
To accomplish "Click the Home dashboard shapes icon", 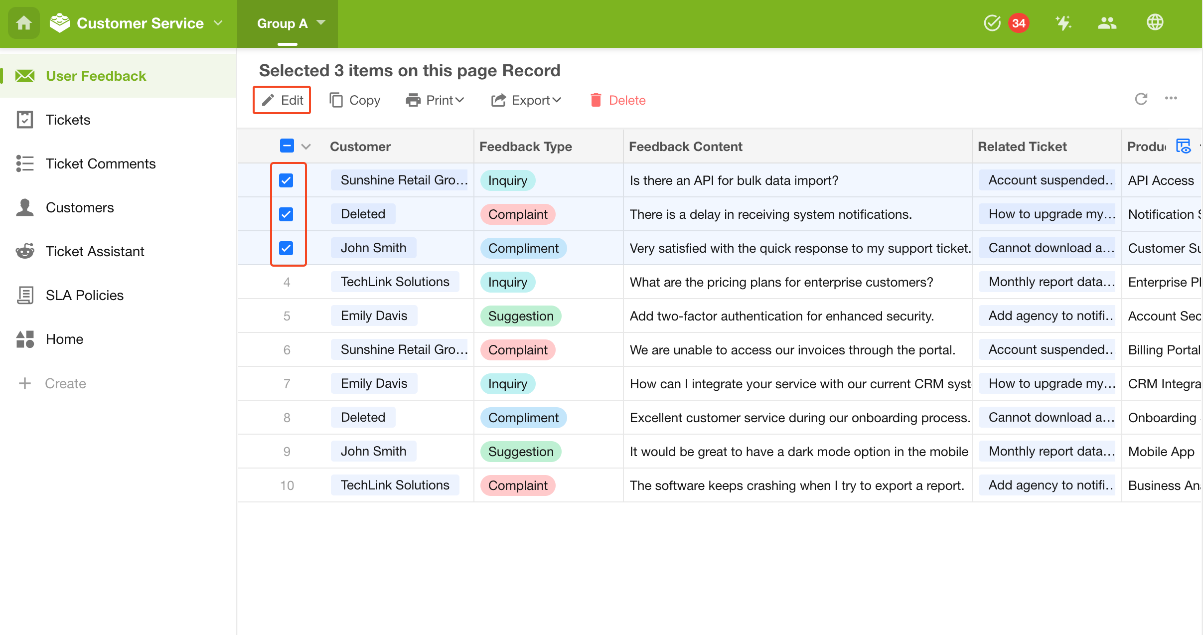I will (x=25, y=339).
